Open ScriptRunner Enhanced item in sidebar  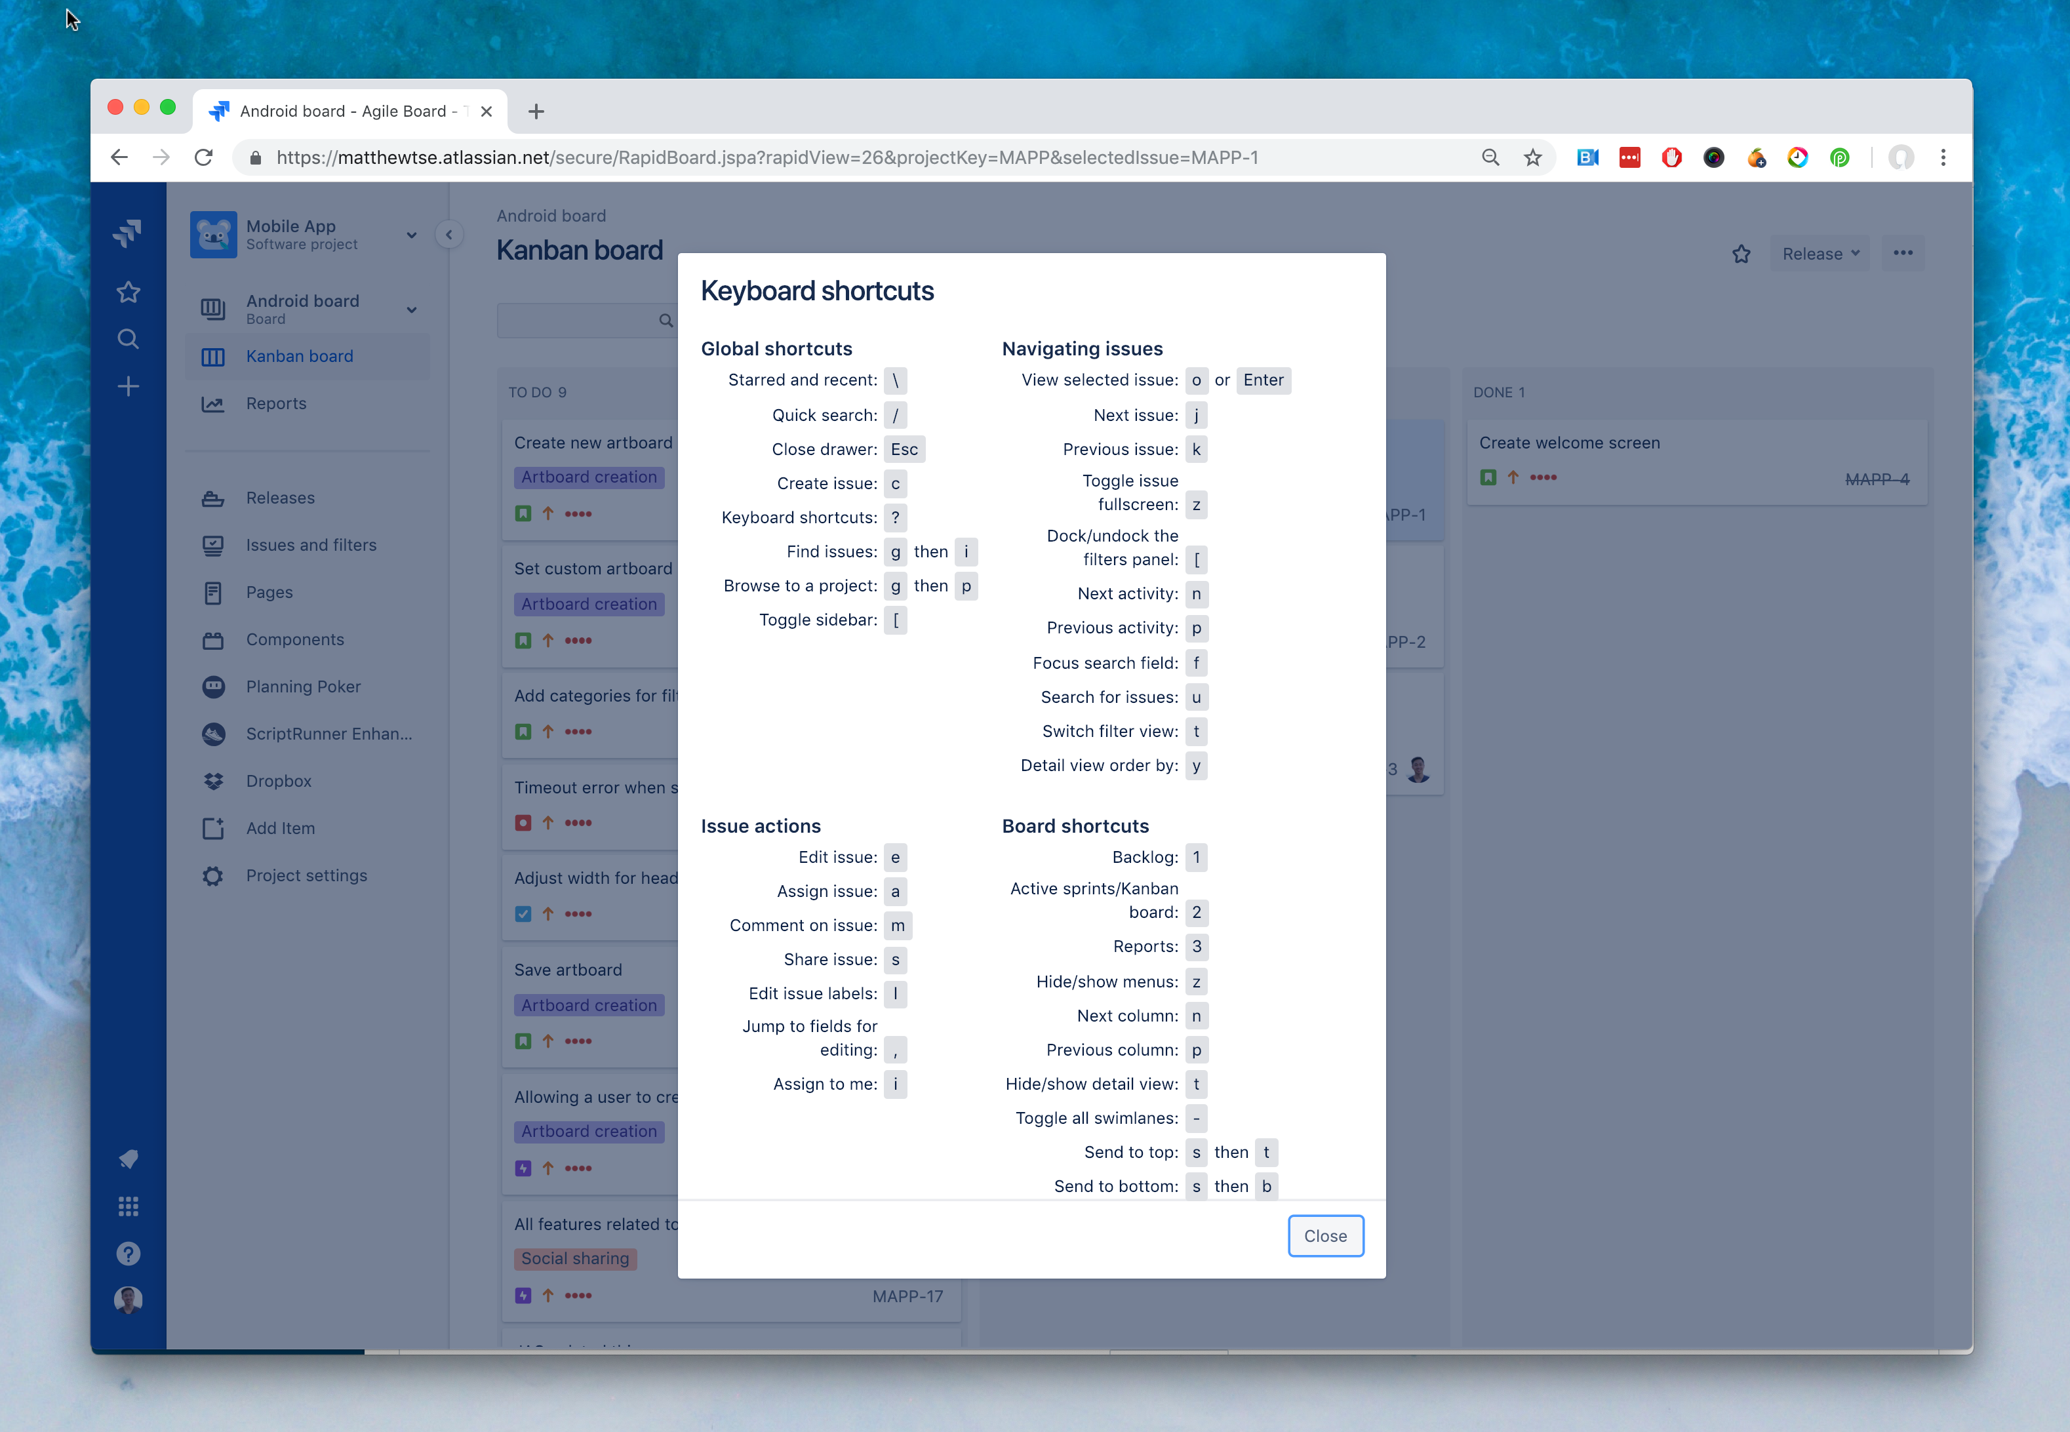pos(307,734)
